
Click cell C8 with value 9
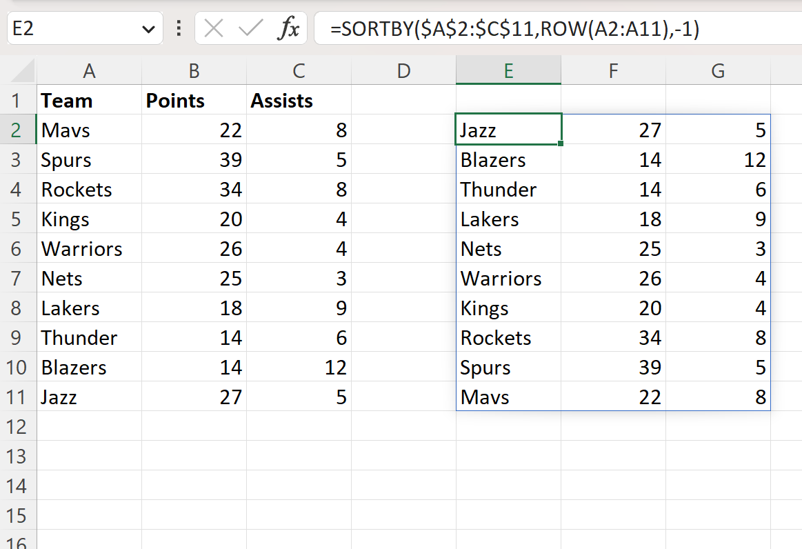[299, 308]
